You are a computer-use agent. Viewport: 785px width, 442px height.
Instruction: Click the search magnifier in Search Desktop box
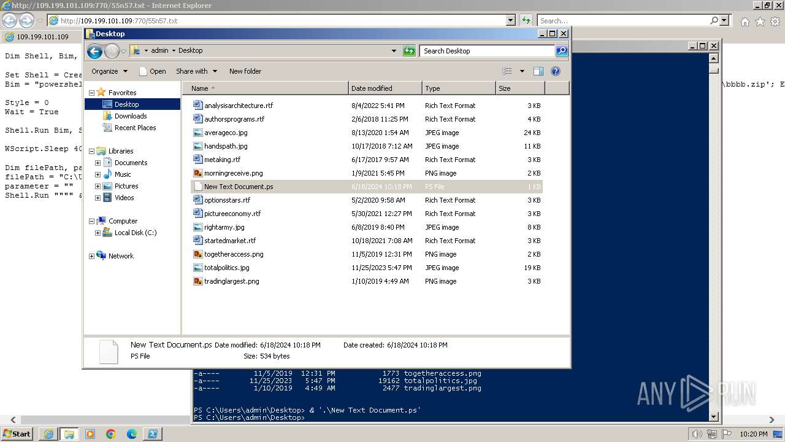(561, 51)
